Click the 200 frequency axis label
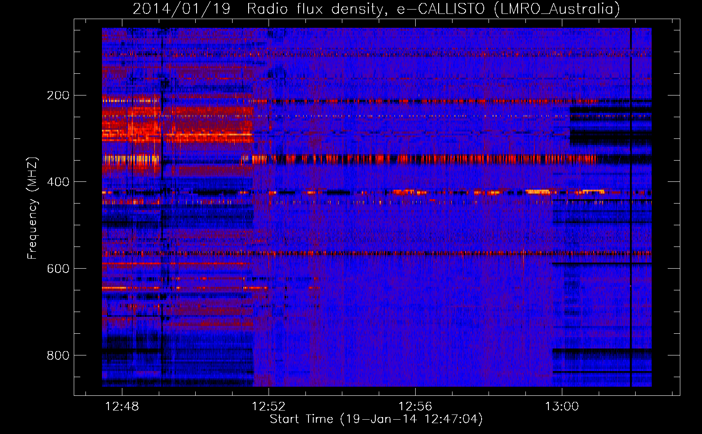Image resolution: width=702 pixels, height=434 pixels. pos(58,95)
